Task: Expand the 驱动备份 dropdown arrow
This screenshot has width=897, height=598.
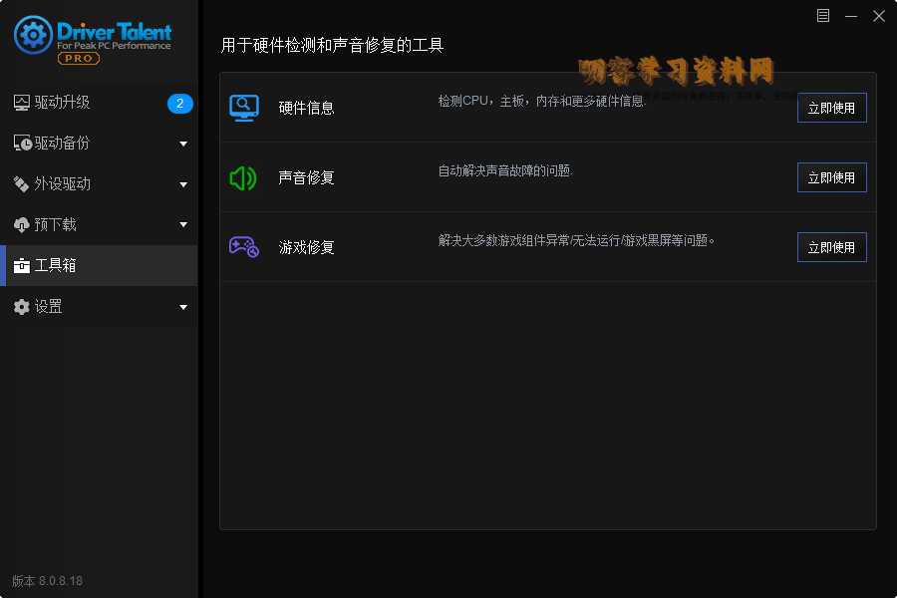Action: click(x=183, y=144)
